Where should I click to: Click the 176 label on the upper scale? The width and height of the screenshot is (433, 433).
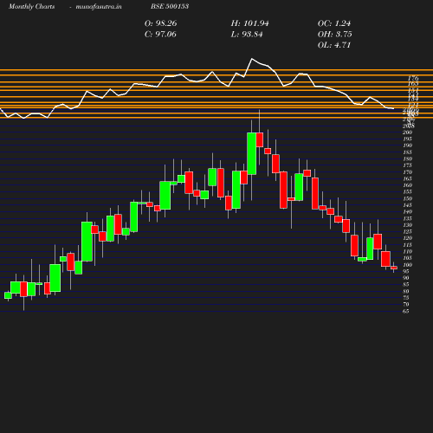click(x=413, y=78)
